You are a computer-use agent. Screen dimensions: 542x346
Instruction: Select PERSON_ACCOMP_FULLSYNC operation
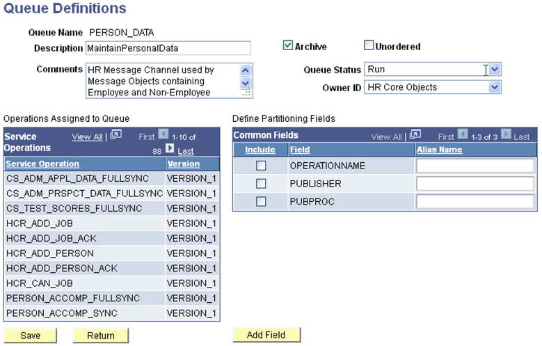click(x=111, y=298)
